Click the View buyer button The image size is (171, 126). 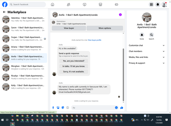pos(69,28)
